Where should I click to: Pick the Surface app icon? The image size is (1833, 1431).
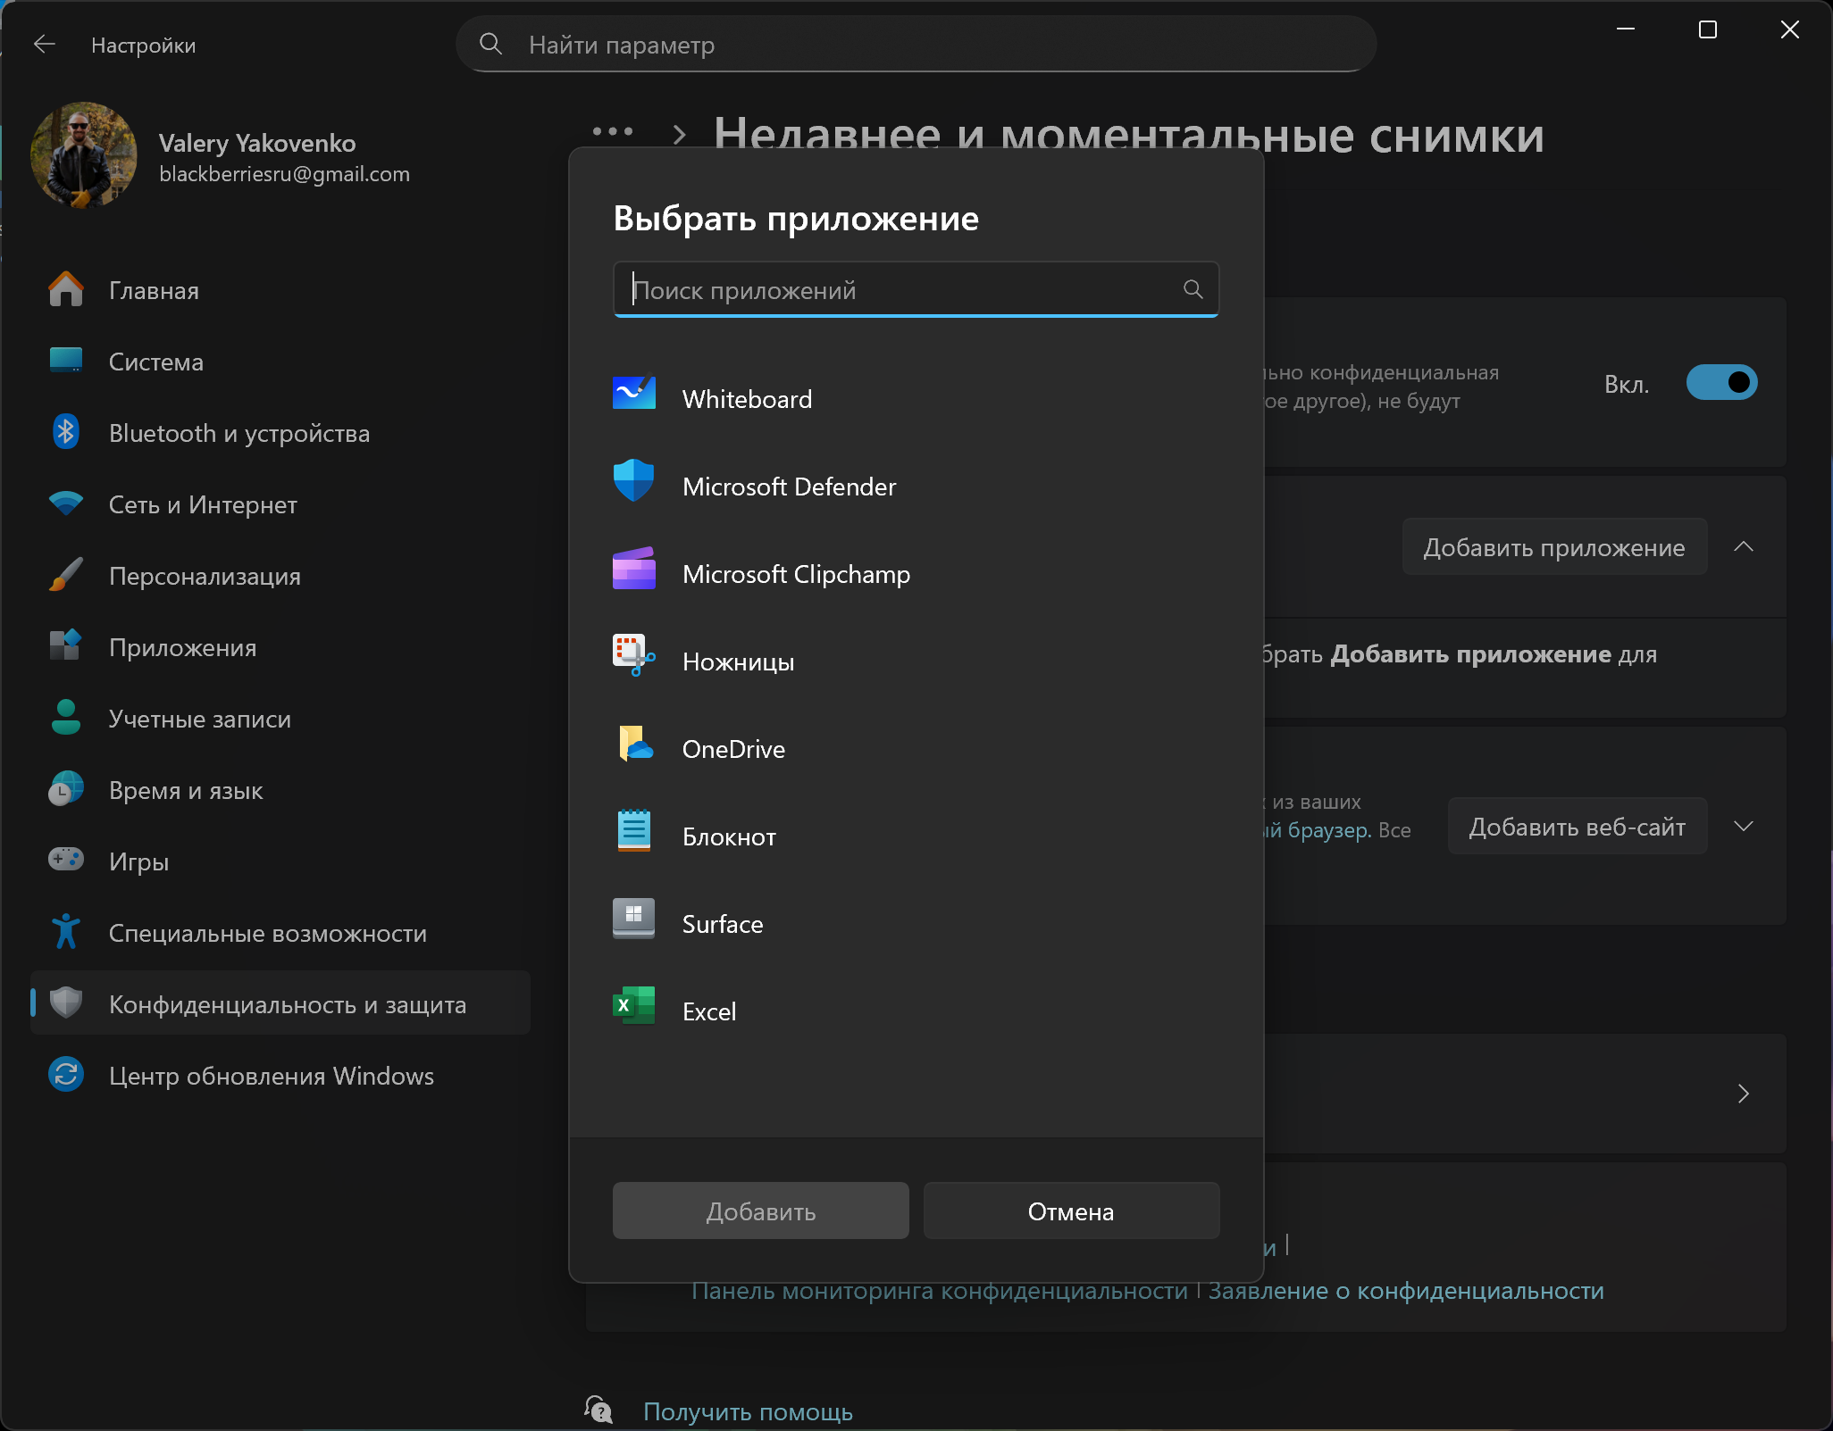tap(634, 919)
